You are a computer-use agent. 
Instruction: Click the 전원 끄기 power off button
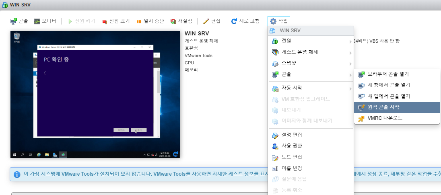[116, 21]
